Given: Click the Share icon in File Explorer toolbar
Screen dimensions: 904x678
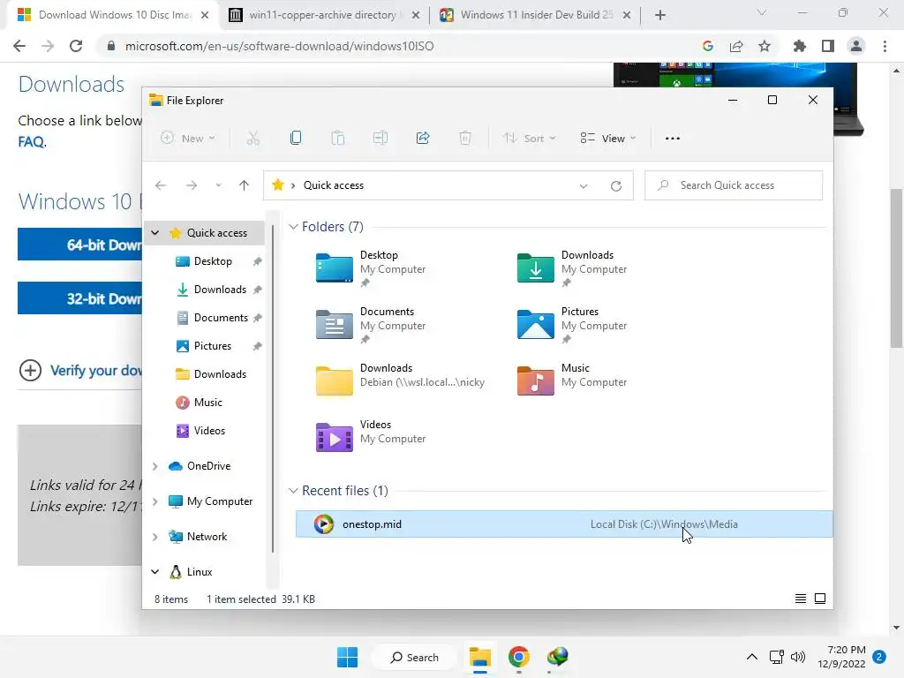Looking at the screenshot, I should [x=423, y=138].
